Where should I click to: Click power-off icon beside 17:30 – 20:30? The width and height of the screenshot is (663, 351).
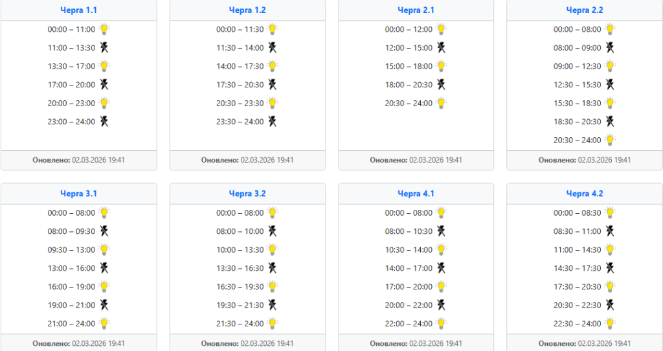(273, 85)
